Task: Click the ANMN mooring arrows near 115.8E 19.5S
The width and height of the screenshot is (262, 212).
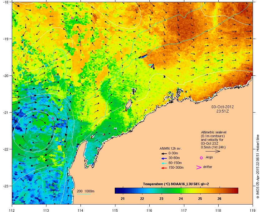Action: tap(143, 56)
